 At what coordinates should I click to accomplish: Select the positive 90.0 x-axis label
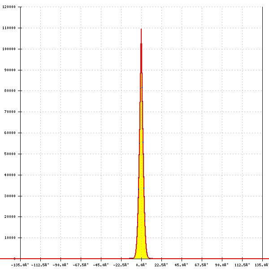(x=222, y=265)
